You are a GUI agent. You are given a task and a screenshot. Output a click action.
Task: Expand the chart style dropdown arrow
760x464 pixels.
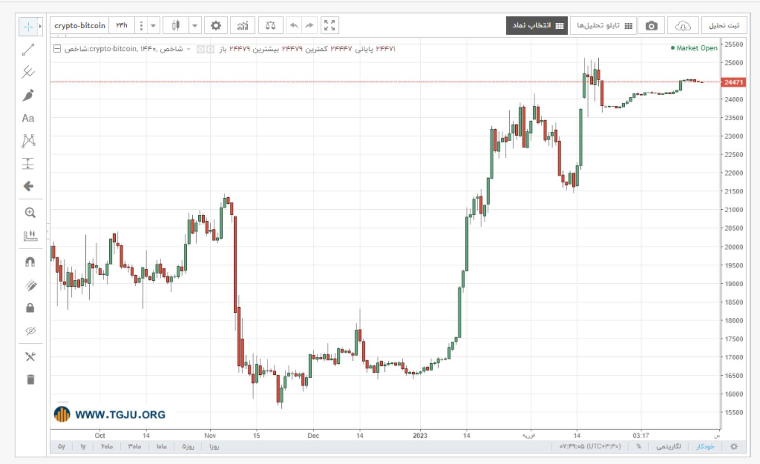(195, 26)
